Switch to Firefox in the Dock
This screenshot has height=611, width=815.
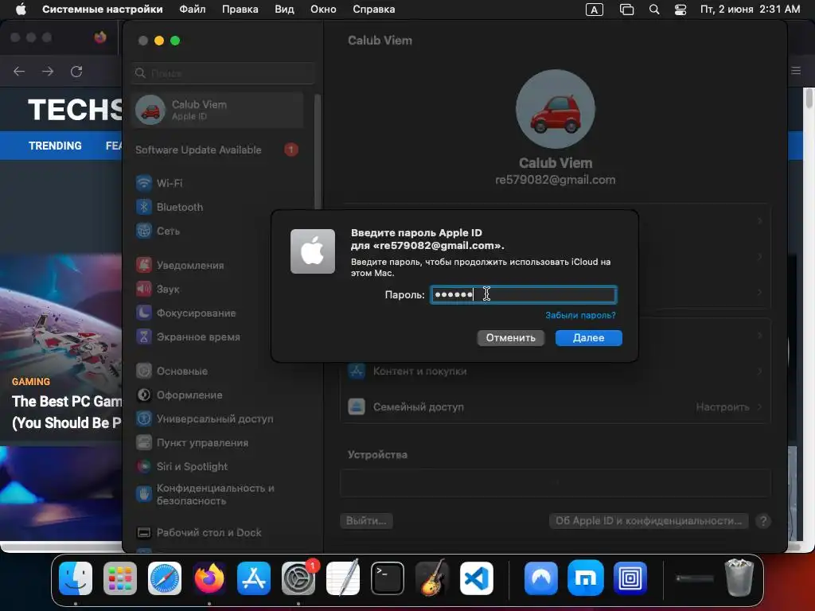click(209, 578)
